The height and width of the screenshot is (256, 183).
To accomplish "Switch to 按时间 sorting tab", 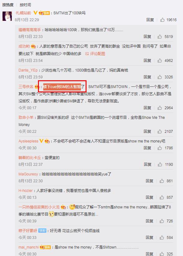I will [x=25, y=5].
